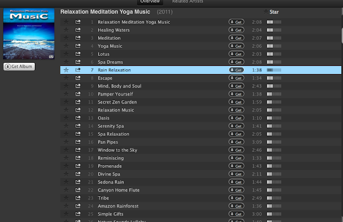The height and width of the screenshot is (222, 343).
Task: Click share icon next to Lotus
Action: point(78,54)
